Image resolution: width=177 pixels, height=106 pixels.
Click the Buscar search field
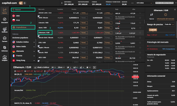tap(23, 10)
